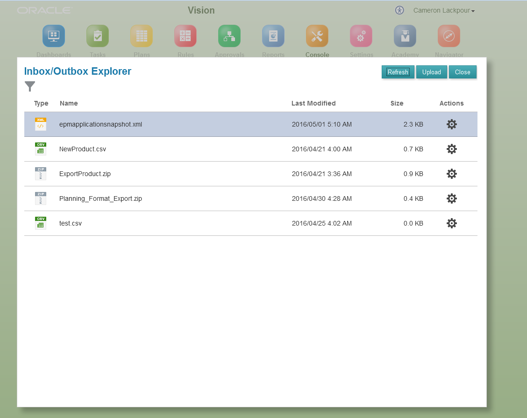Click the CSV icon for NewProduct.csv
The image size is (527, 418).
[41, 149]
